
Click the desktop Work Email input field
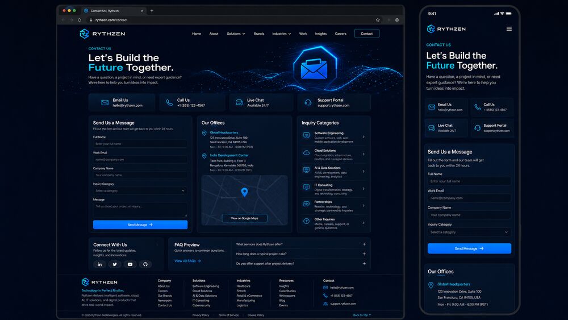coord(140,160)
